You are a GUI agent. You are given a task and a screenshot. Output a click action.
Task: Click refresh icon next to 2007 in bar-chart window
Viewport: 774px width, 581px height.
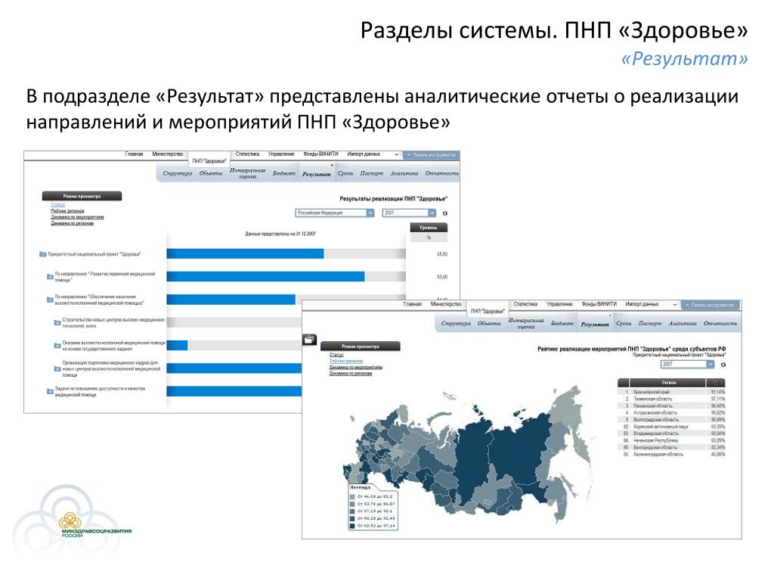point(444,213)
